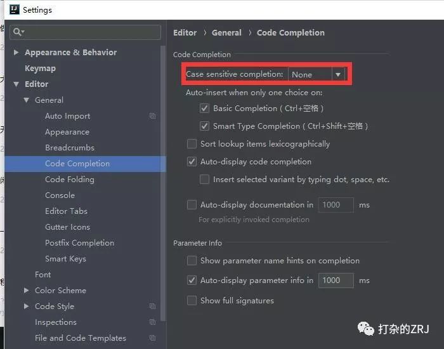Enable Insert selected variant by typing dot

click(x=204, y=180)
